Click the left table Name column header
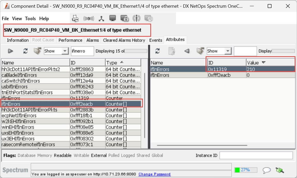Viewport: 297px width, 178px height. pyautogui.click(x=36, y=63)
